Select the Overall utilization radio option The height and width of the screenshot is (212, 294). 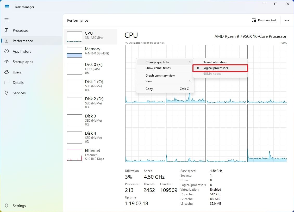pyautogui.click(x=214, y=62)
